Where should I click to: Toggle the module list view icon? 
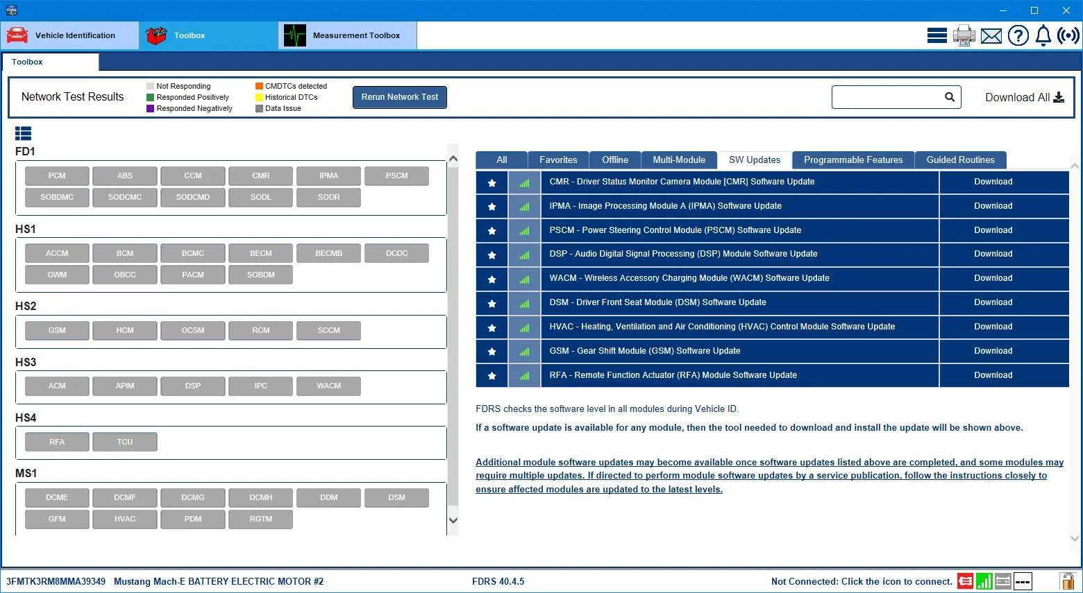tap(23, 133)
